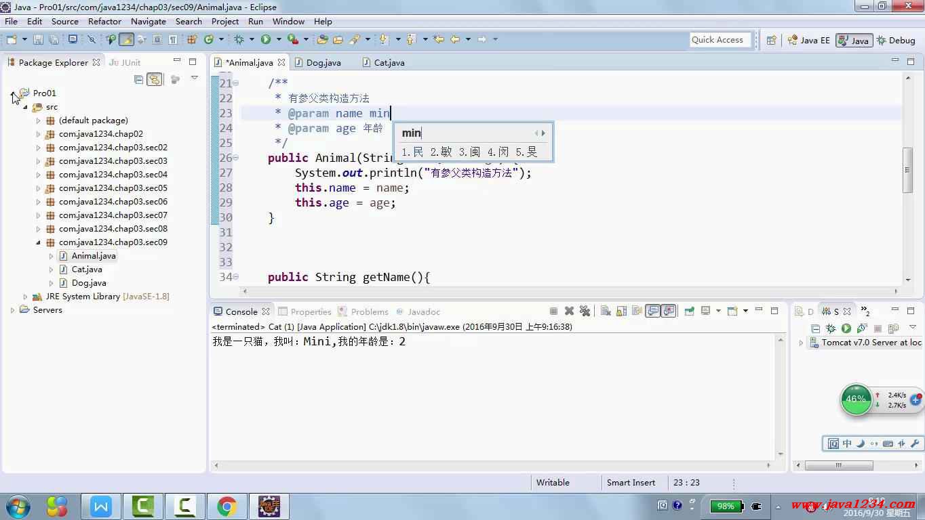This screenshot has height=520, width=925.
Task: Toggle Mark Occurrences highlighter in toolbar
Action: (127, 40)
